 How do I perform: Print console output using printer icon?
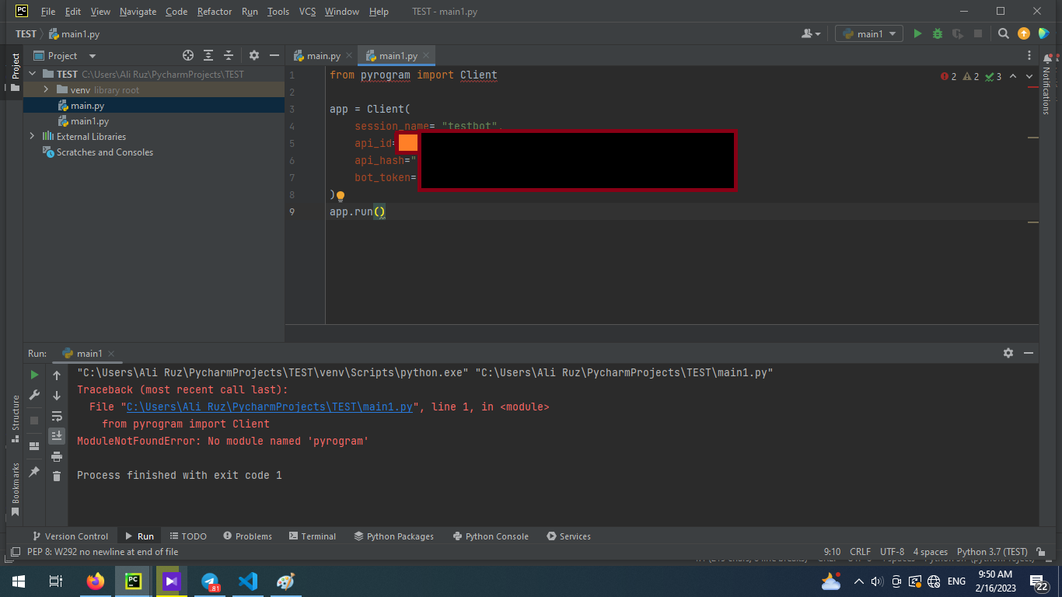point(57,456)
